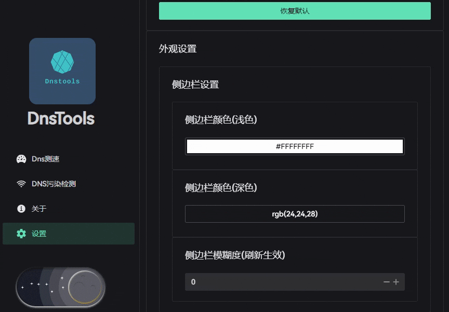
Task: Click the white sidebar light color field
Action: click(295, 146)
